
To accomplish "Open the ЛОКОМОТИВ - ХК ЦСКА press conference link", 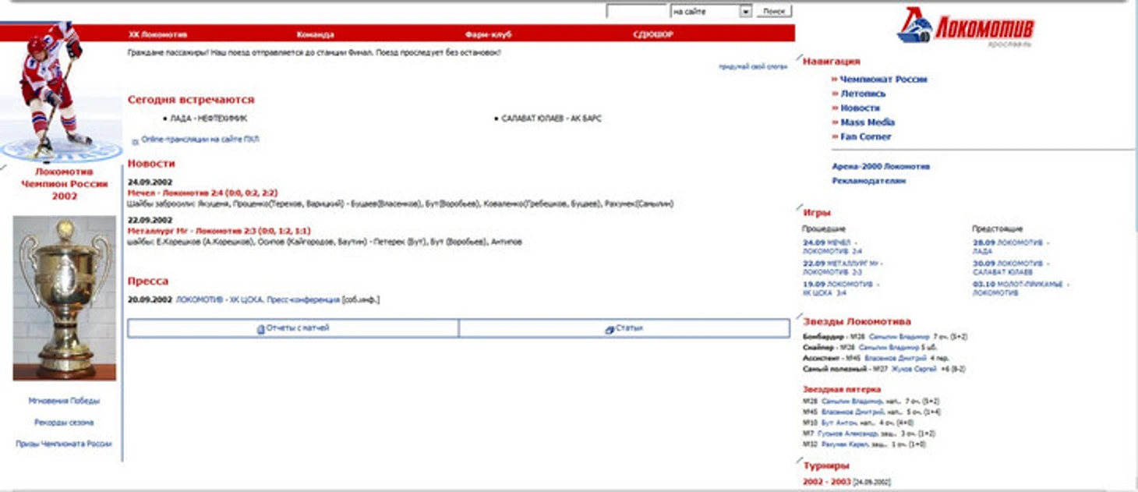I will (258, 299).
